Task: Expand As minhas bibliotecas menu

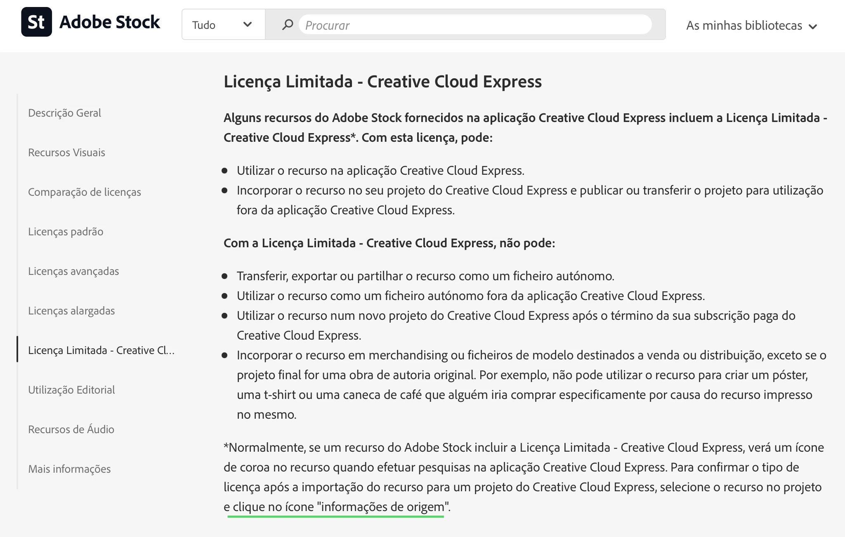Action: click(x=744, y=26)
